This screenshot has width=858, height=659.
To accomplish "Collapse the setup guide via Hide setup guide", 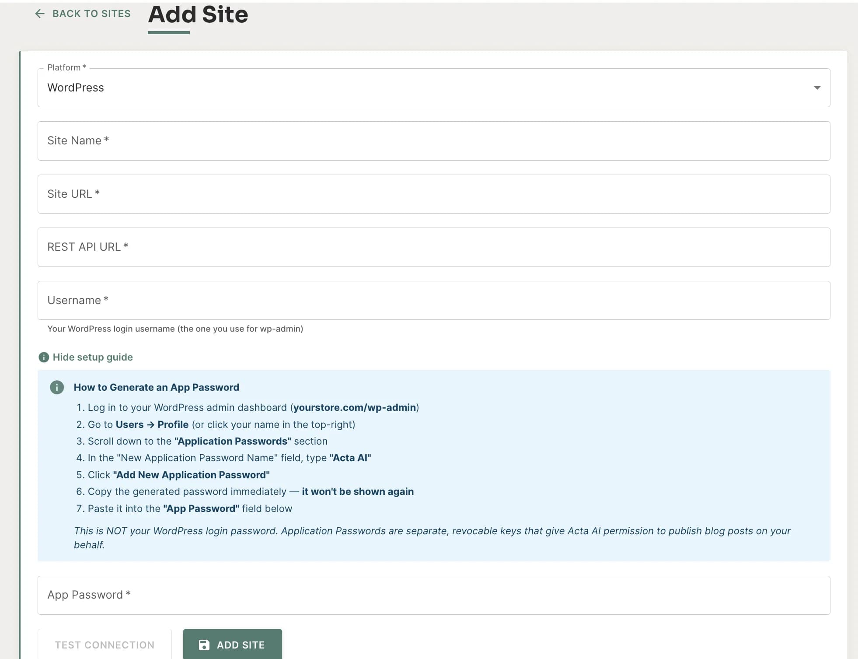I will point(92,357).
